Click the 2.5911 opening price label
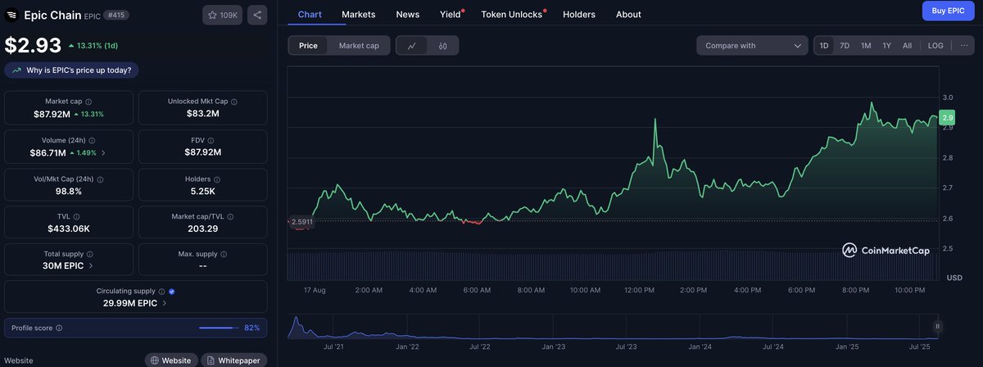Viewport: 983px width, 367px height. (x=301, y=221)
